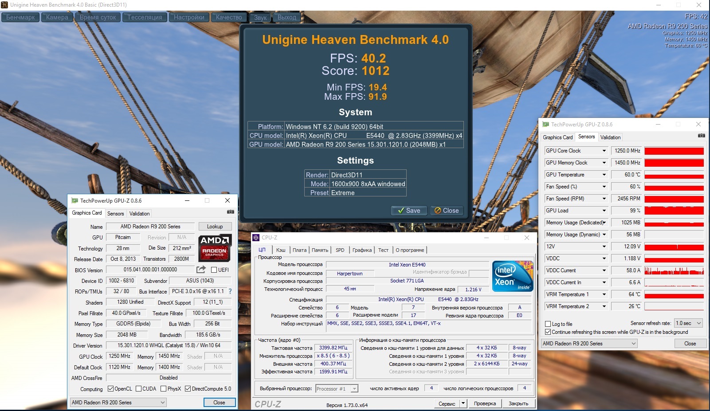Image resolution: width=710 pixels, height=411 pixels.
Task: Close the Heaven benchmark results dialog
Action: point(447,211)
